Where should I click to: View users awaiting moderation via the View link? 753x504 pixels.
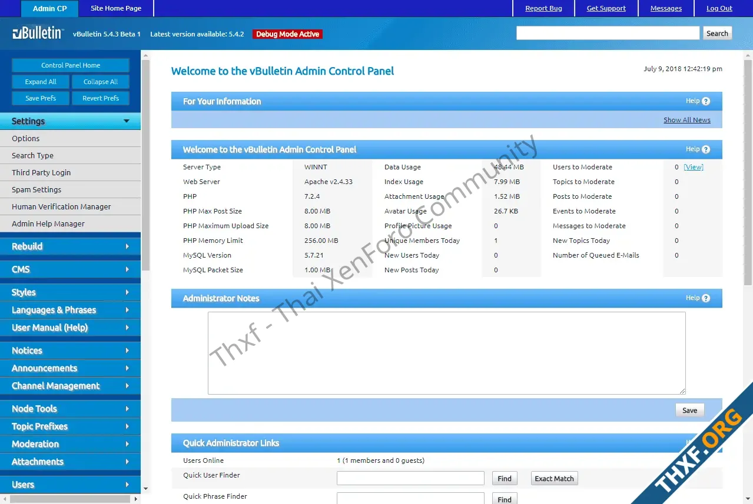(694, 167)
